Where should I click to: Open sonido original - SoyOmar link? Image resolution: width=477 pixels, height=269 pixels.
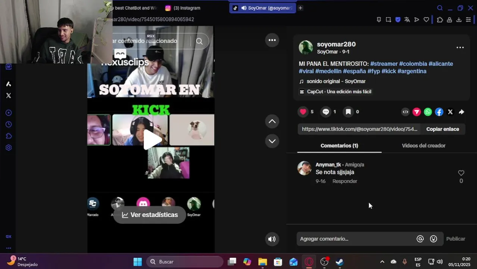336,81
